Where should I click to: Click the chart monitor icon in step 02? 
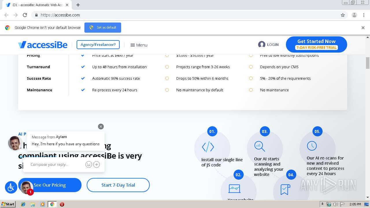coord(234,189)
